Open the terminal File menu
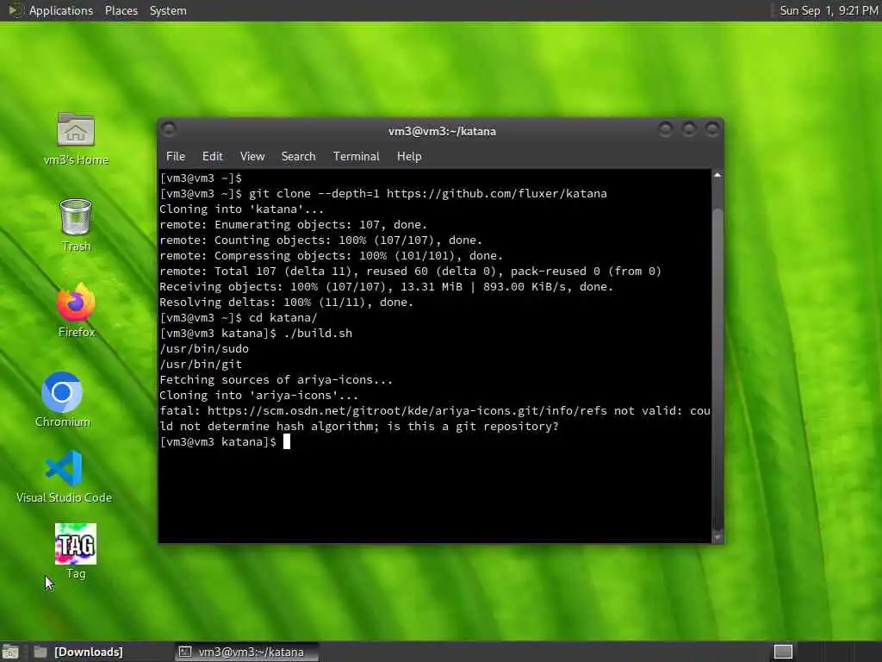Image resolution: width=882 pixels, height=662 pixels. click(176, 157)
